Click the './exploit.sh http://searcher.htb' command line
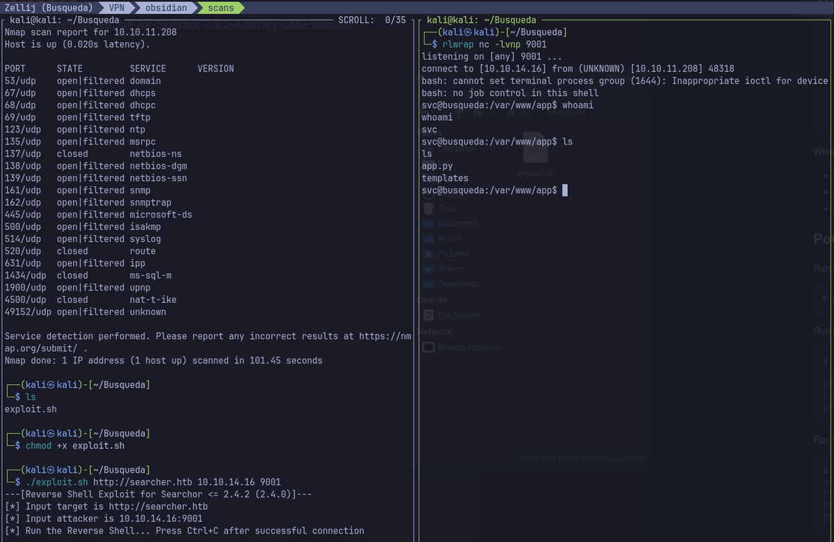The image size is (834, 542). point(153,482)
